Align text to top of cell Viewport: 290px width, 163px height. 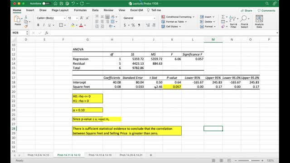(x=97, y=17)
